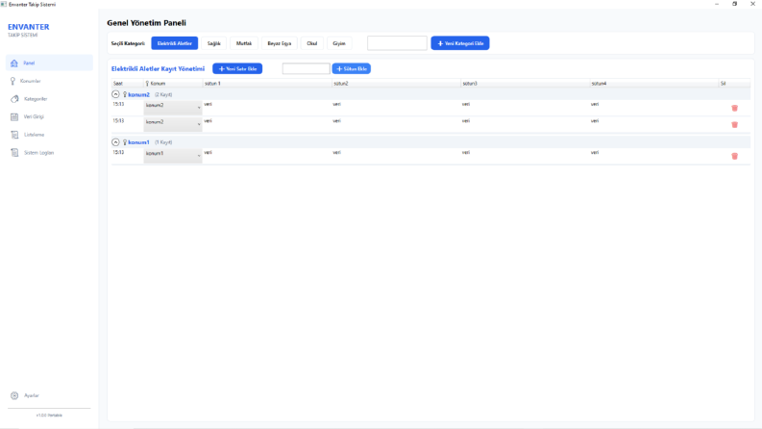Click the (1 Kayıt) record count

[x=163, y=142]
